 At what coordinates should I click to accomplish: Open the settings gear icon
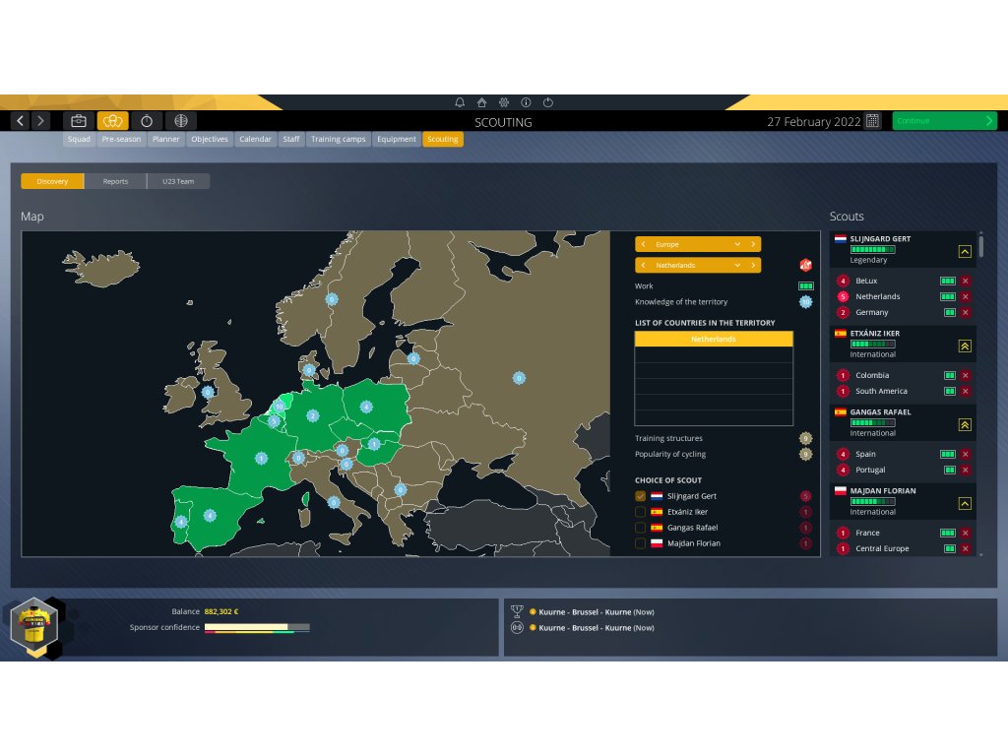pyautogui.click(x=503, y=102)
